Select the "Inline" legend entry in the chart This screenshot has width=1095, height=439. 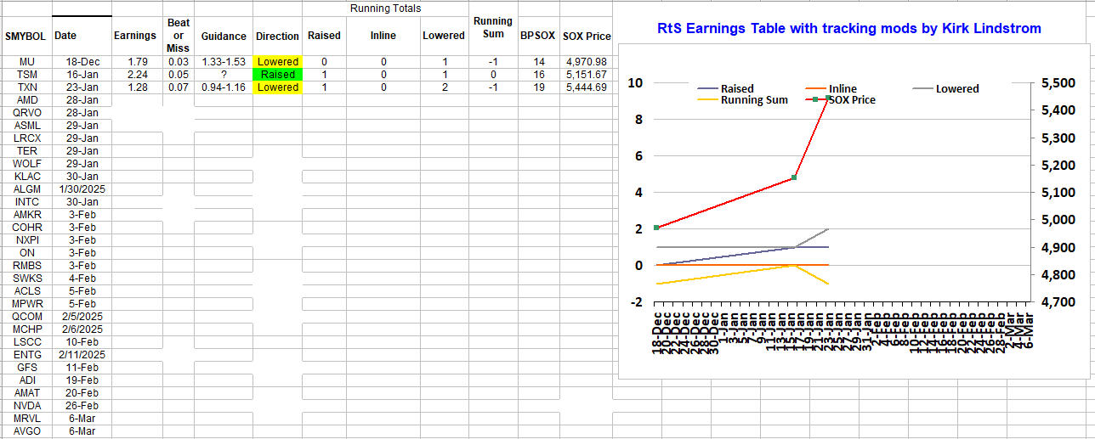tap(842, 88)
